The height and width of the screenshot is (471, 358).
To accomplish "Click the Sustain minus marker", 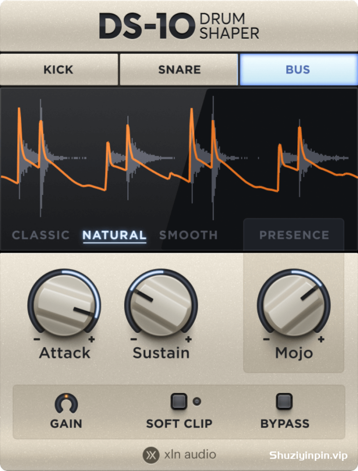I will point(134,339).
